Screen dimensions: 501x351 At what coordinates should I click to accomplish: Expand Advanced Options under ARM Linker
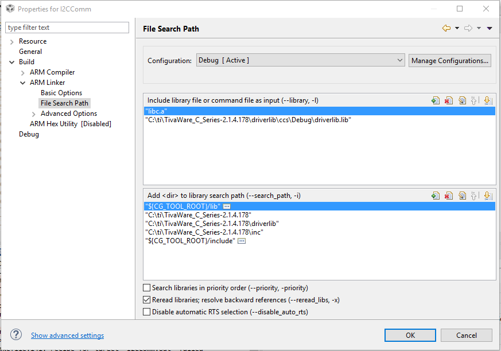click(34, 114)
